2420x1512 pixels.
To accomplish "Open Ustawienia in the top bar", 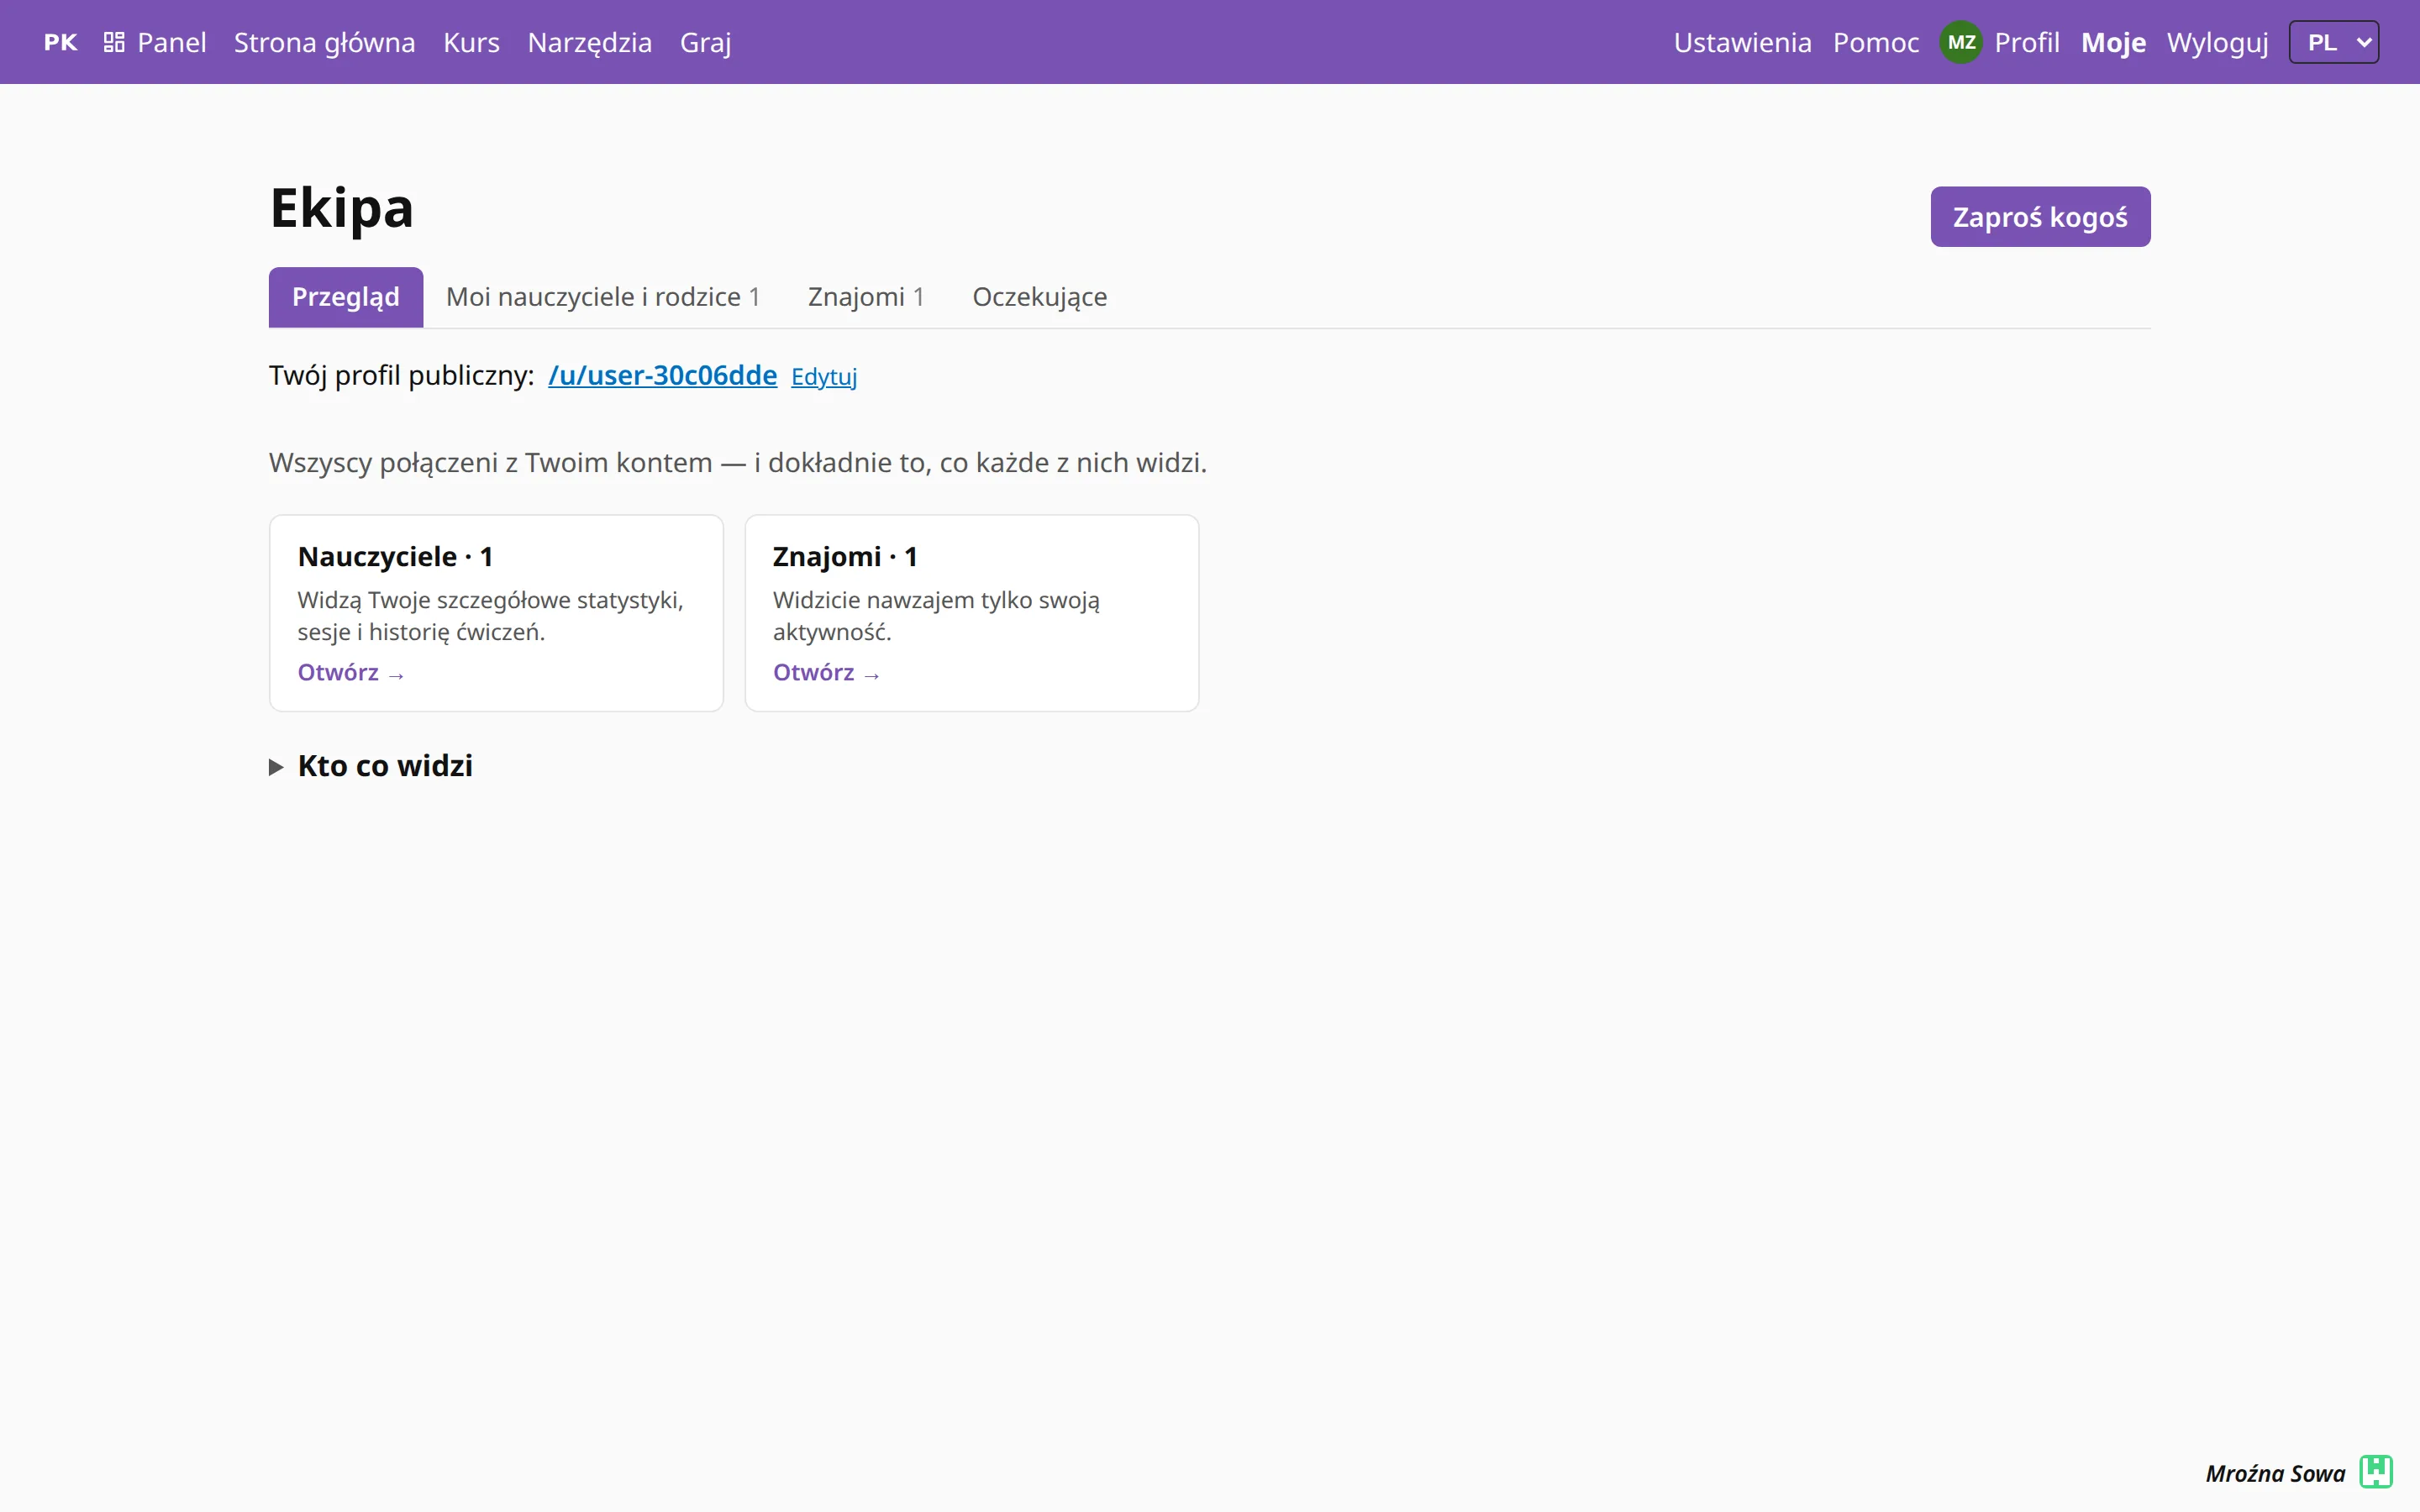I will pos(1742,42).
